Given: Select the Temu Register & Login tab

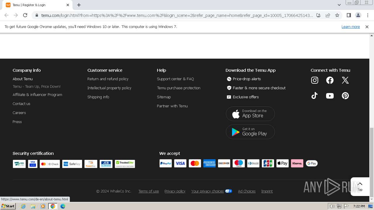Looking at the screenshot, I should 38,5.
